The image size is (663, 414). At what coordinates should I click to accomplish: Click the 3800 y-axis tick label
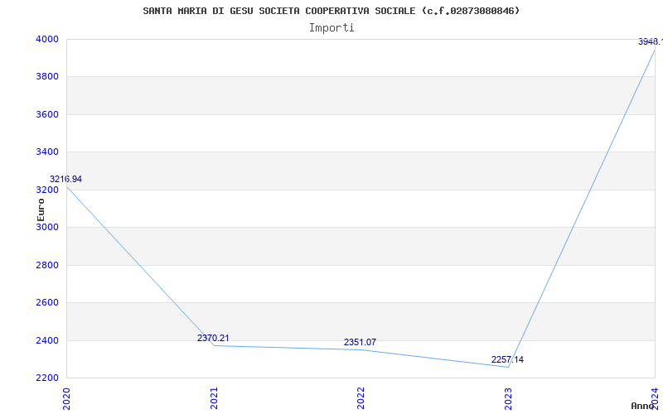click(47, 76)
